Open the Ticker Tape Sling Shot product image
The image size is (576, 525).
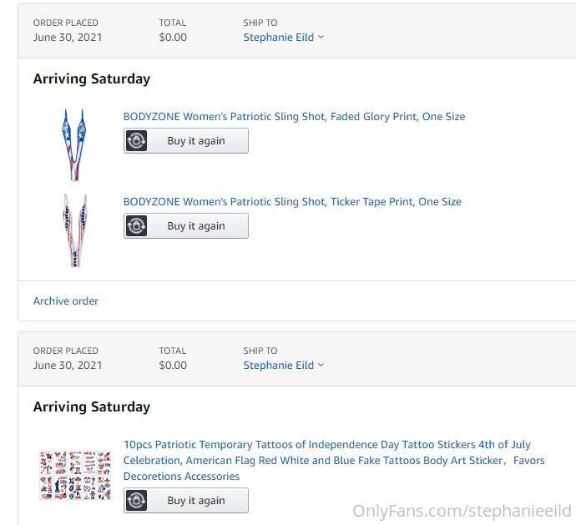tap(74, 230)
